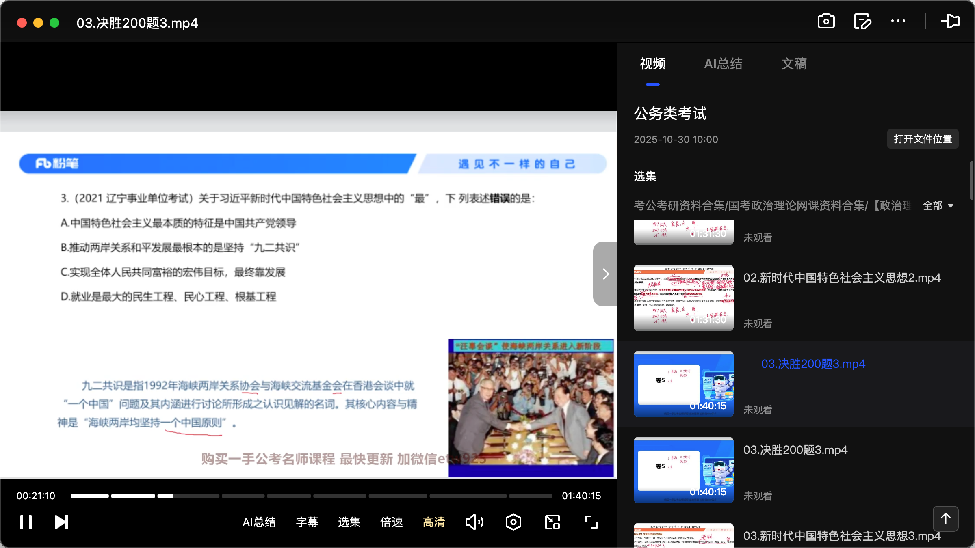975x548 pixels.
Task: Switch to the AI总结 tab
Action: (x=723, y=64)
